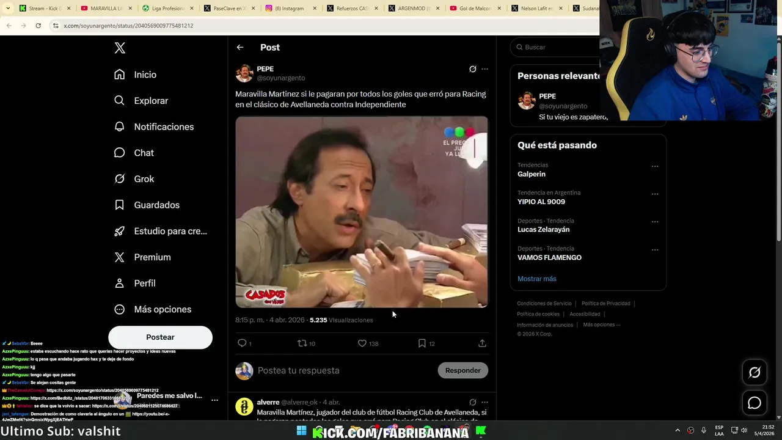Open the Información de anuncios link
Screen dimensions: 782x440
pos(545,325)
